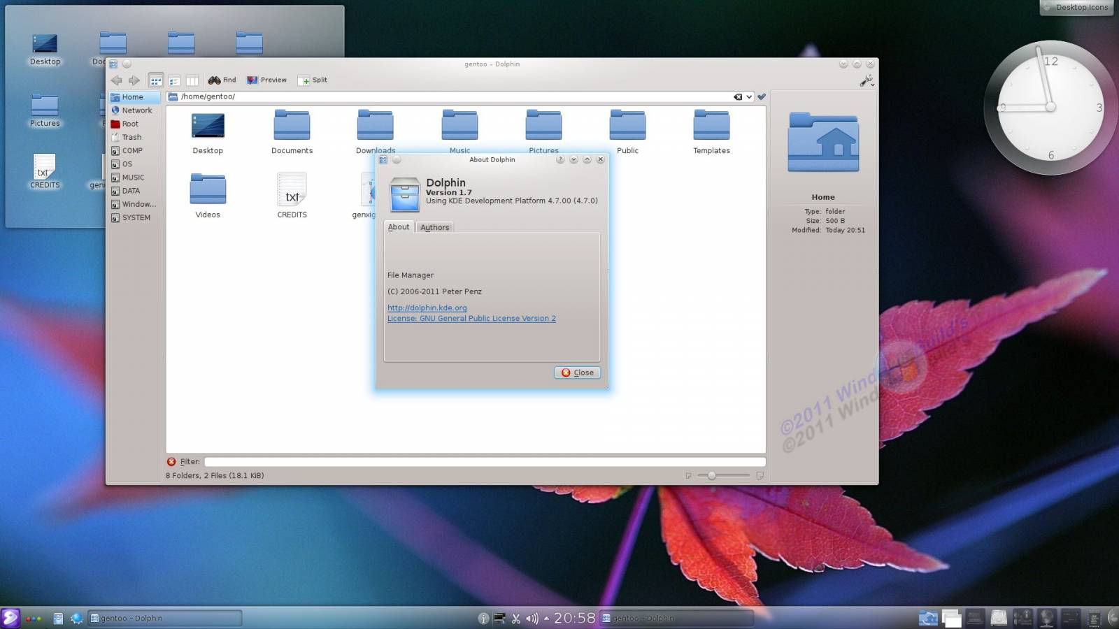Screen dimensions: 1119x629
Task: Clear the location bar text
Action: (737, 97)
